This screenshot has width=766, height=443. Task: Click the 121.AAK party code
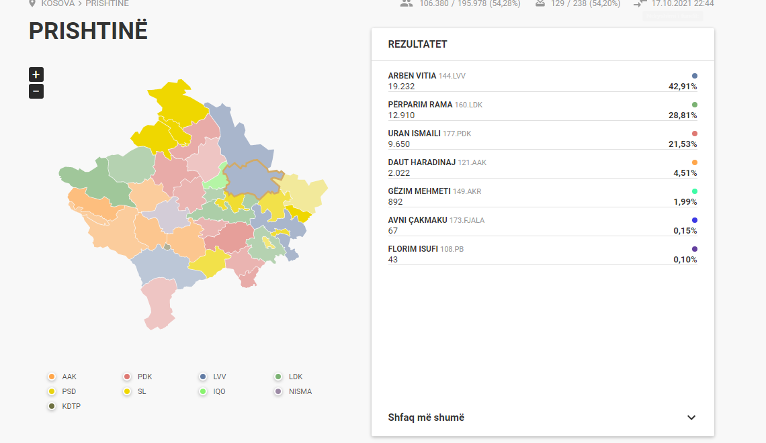472,162
